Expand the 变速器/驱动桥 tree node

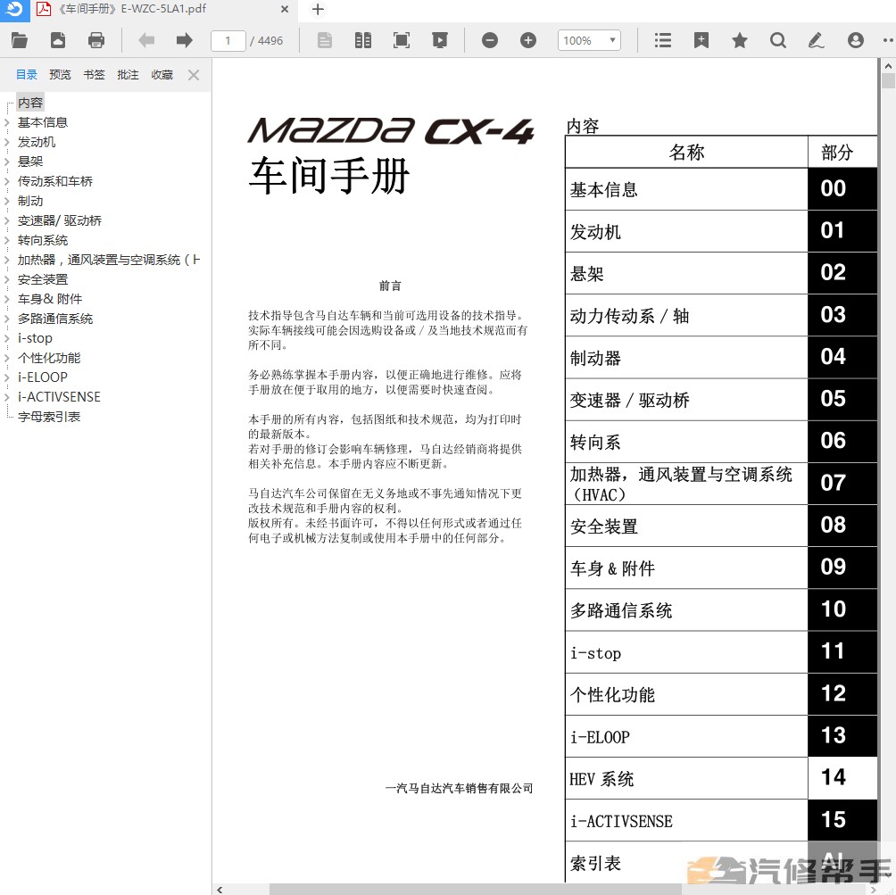point(7,220)
